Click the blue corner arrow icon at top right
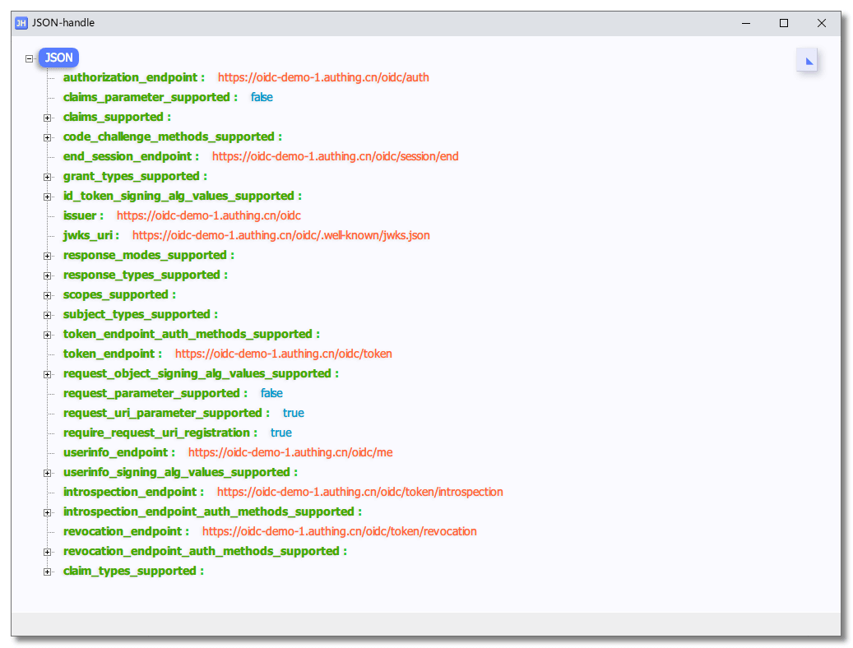853x648 pixels. 807,60
